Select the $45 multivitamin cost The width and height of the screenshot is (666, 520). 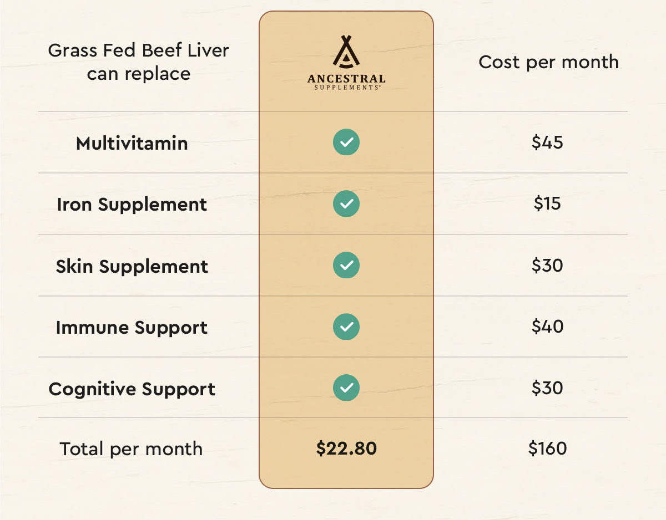pyautogui.click(x=547, y=142)
